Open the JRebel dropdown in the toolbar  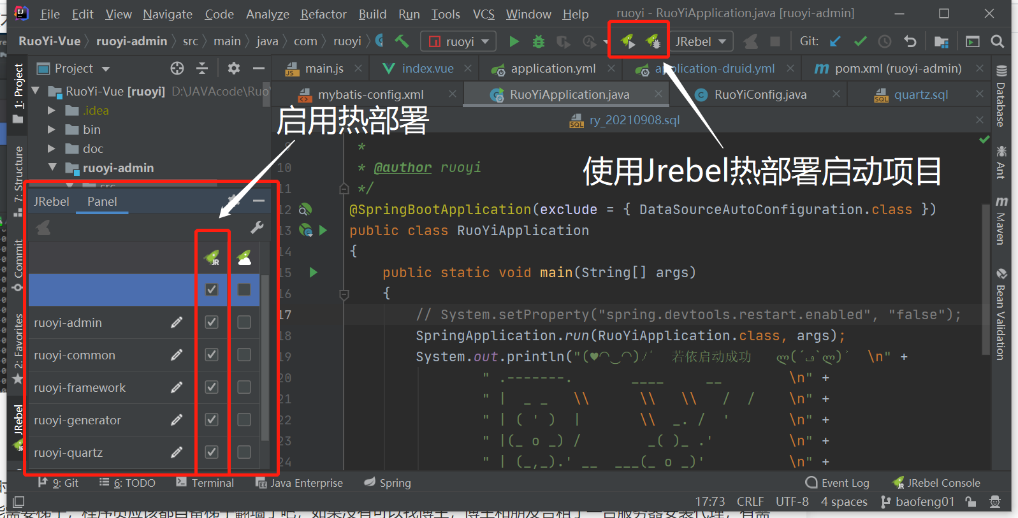(x=701, y=41)
